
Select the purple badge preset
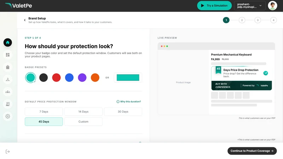point(82,77)
